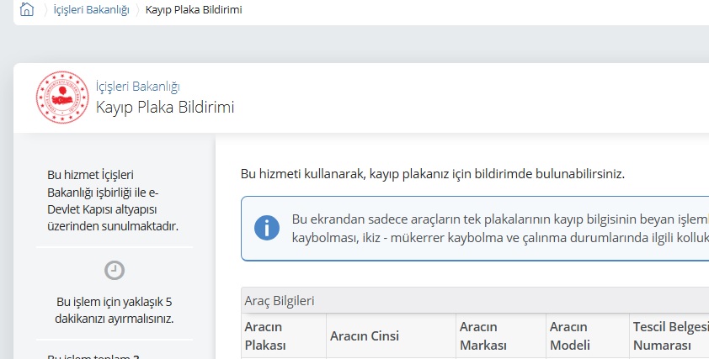Click the sidebar note about 5 dakikanızı ayırmalısınız
This screenshot has width=709, height=359.
[115, 310]
